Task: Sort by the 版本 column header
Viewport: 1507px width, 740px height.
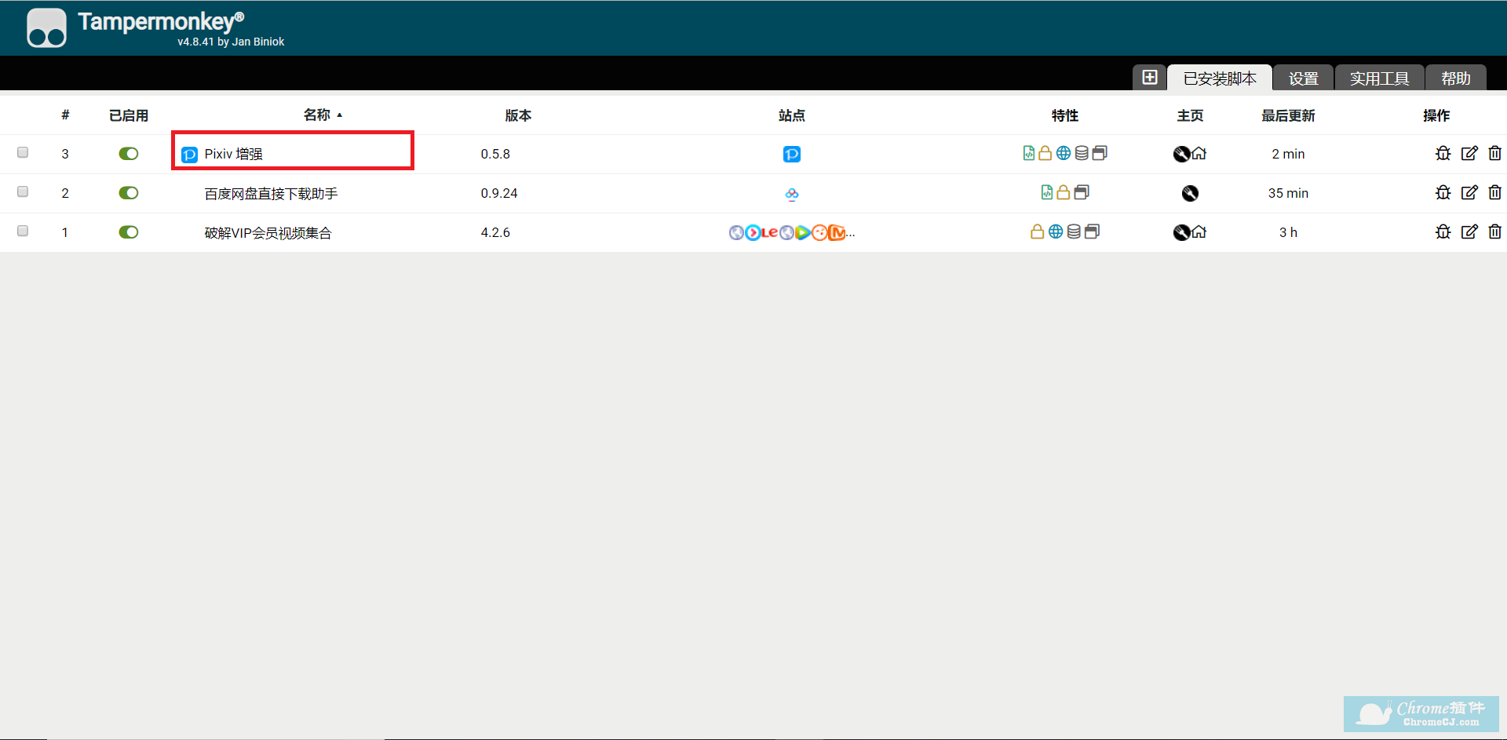Action: point(518,115)
